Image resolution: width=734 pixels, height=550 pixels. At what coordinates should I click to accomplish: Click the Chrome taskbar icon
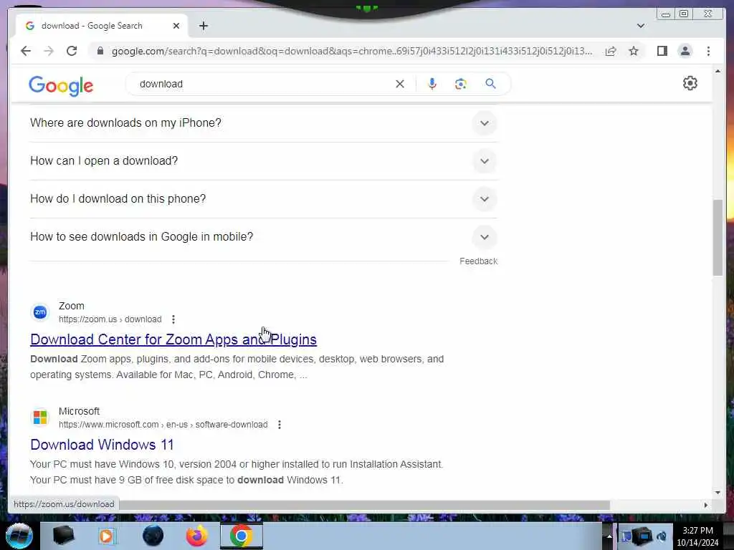pyautogui.click(x=242, y=536)
